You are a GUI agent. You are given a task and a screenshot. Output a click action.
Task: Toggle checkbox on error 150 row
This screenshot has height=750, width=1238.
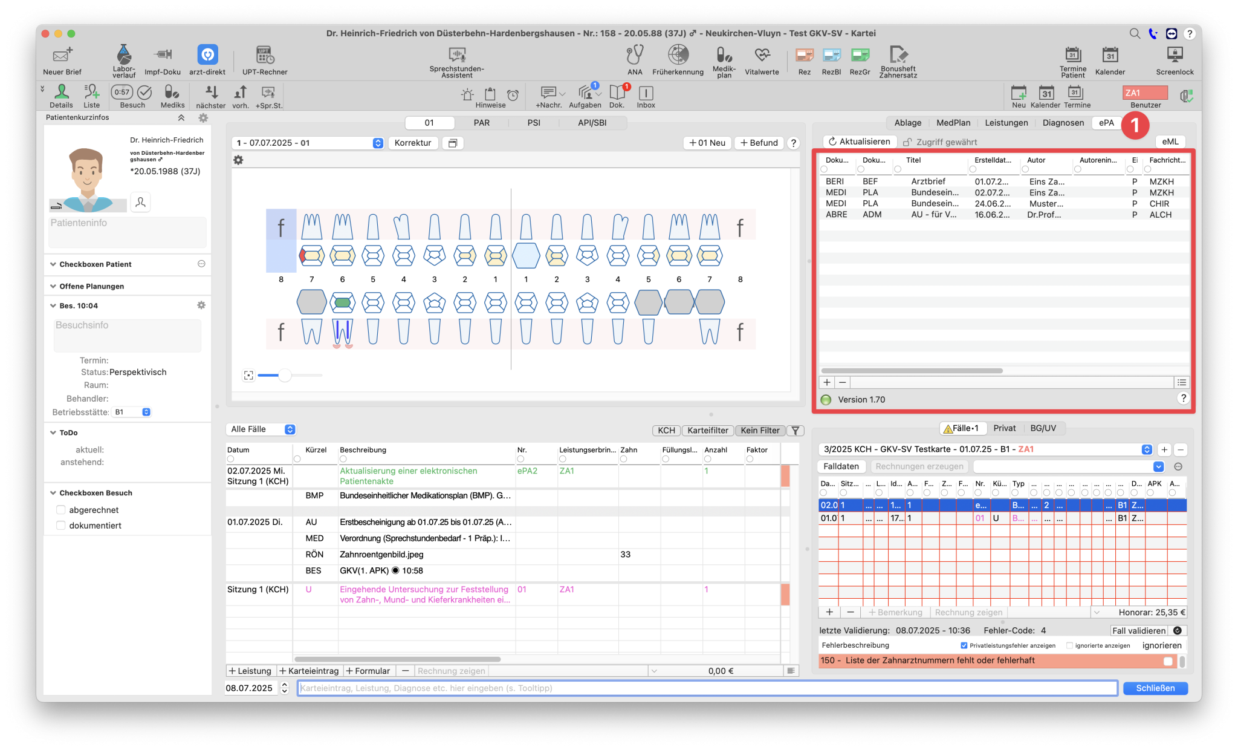[1168, 661]
